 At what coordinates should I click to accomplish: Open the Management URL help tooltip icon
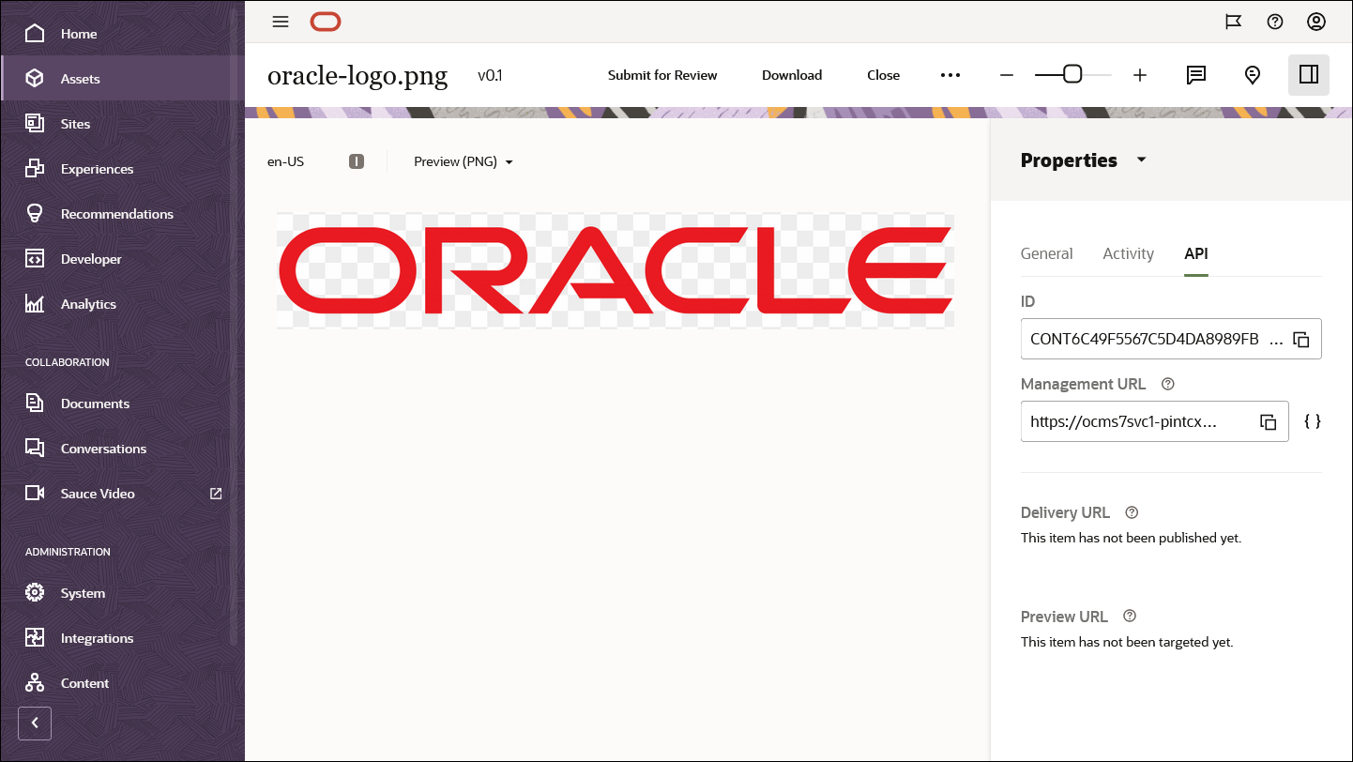[x=1167, y=384]
